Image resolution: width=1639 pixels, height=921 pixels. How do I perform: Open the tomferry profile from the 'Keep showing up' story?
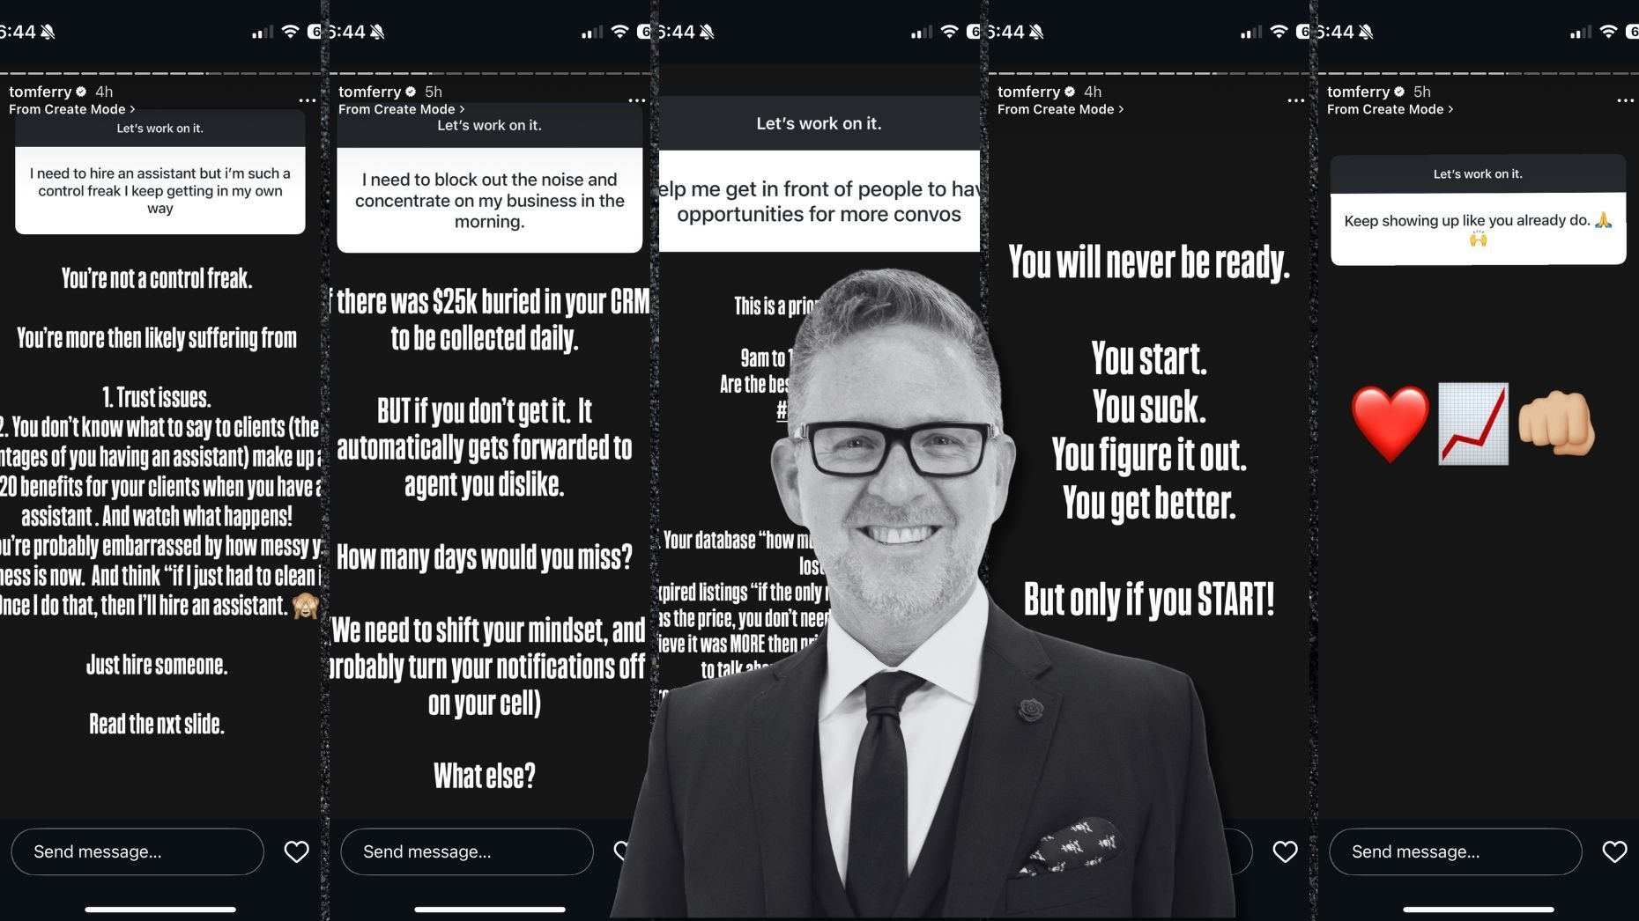1358,92
